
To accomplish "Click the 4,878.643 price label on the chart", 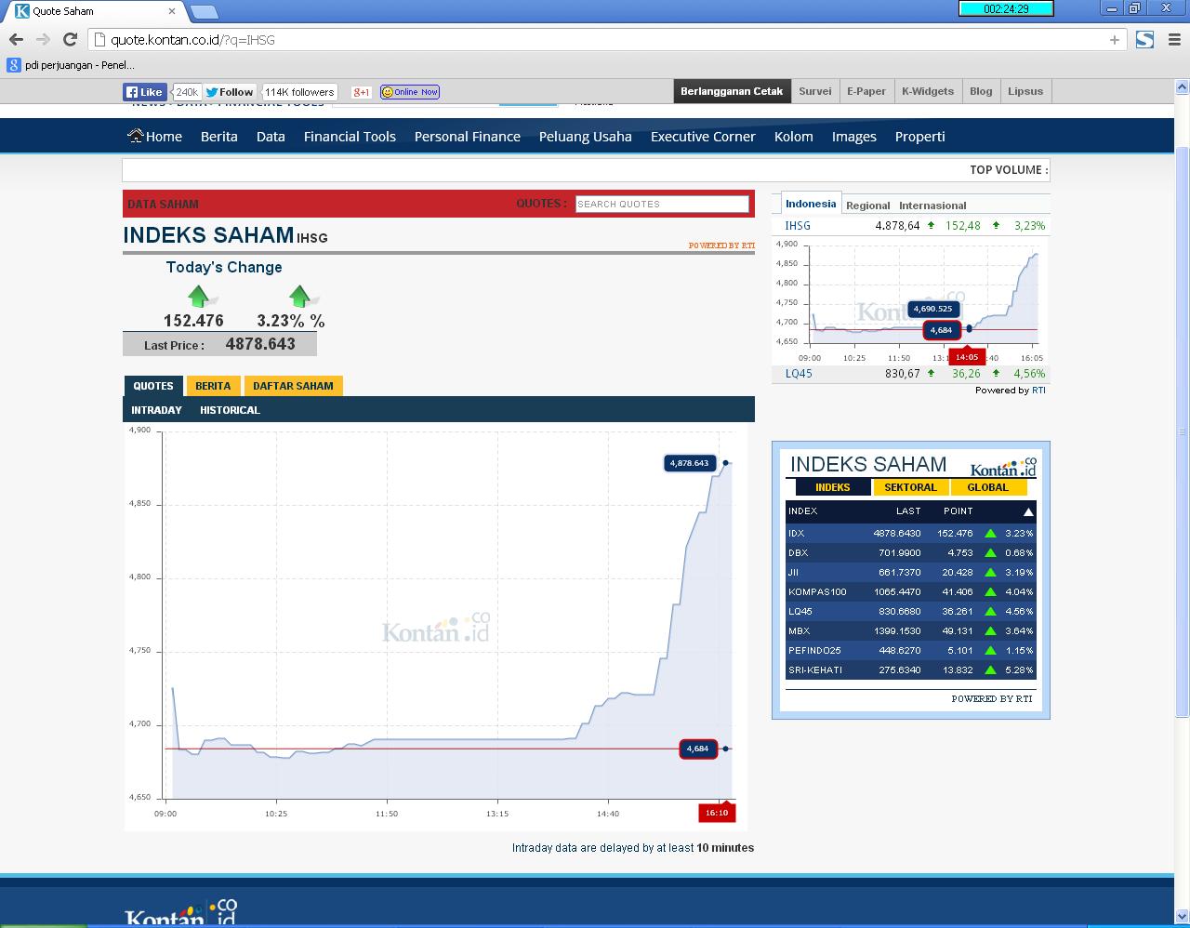I will pos(689,463).
